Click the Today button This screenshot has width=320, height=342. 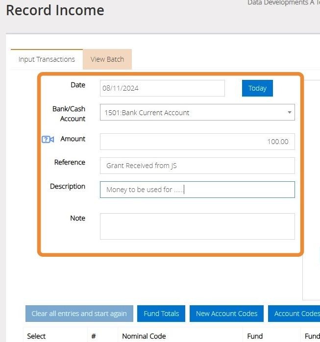[x=257, y=88]
